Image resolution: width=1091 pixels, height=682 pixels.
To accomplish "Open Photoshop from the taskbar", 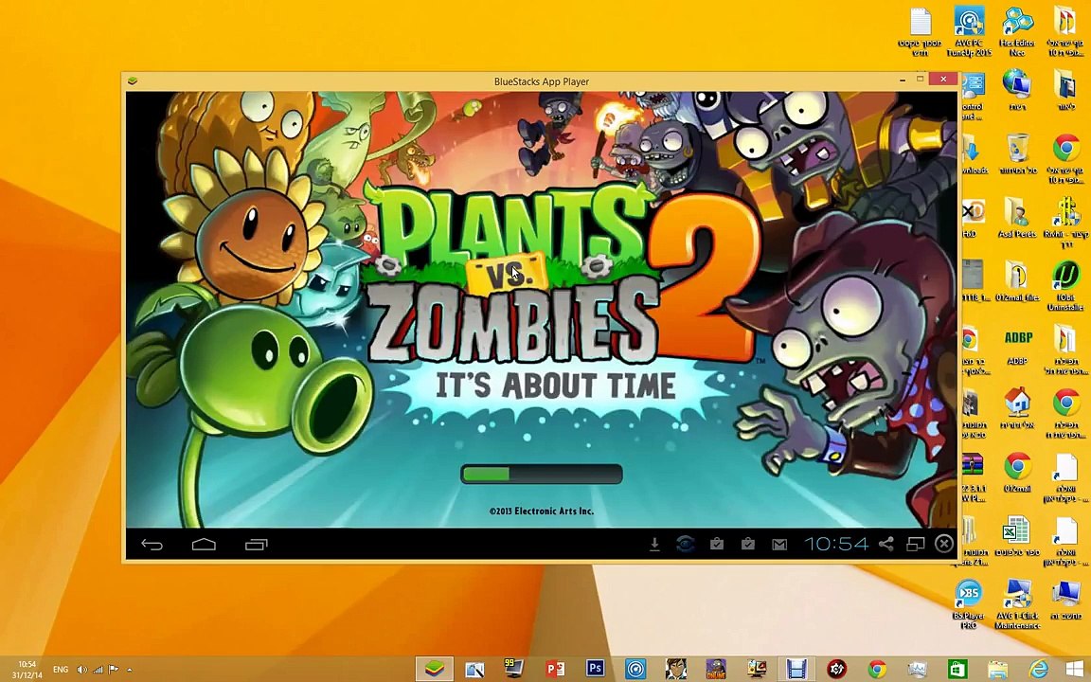I will (595, 670).
